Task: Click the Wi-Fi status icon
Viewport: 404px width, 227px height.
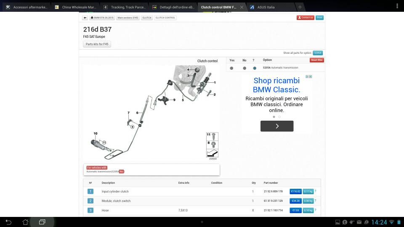Action: point(392,222)
